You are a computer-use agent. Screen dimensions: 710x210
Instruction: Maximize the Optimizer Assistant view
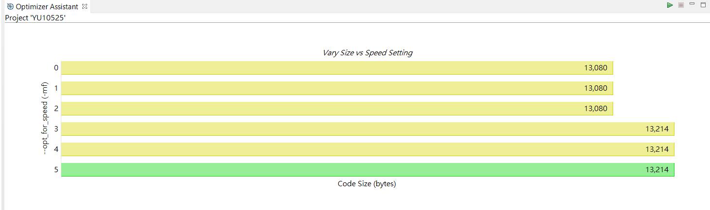pos(703,5)
